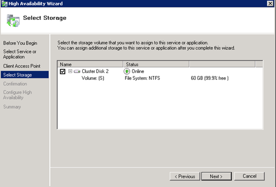Collapse the Cluster Disk 2 tree node
The height and width of the screenshot is (187, 276).
coord(70,71)
